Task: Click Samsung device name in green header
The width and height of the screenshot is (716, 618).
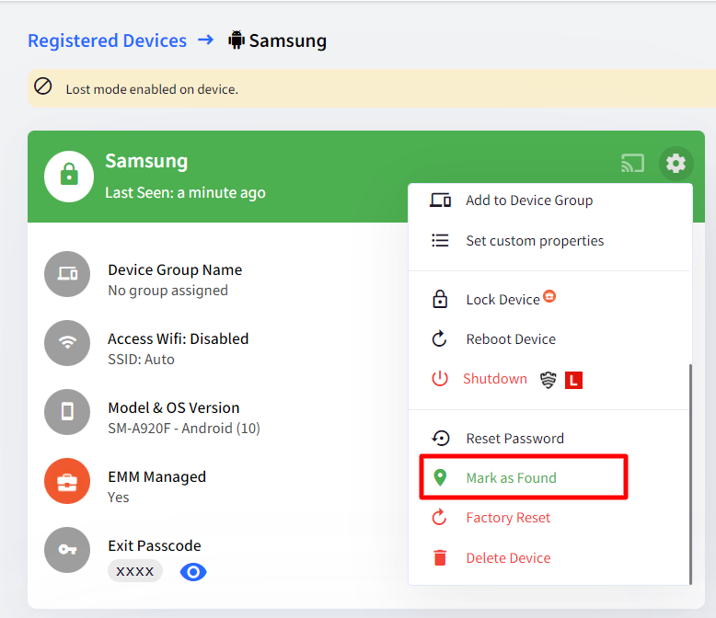Action: [146, 161]
